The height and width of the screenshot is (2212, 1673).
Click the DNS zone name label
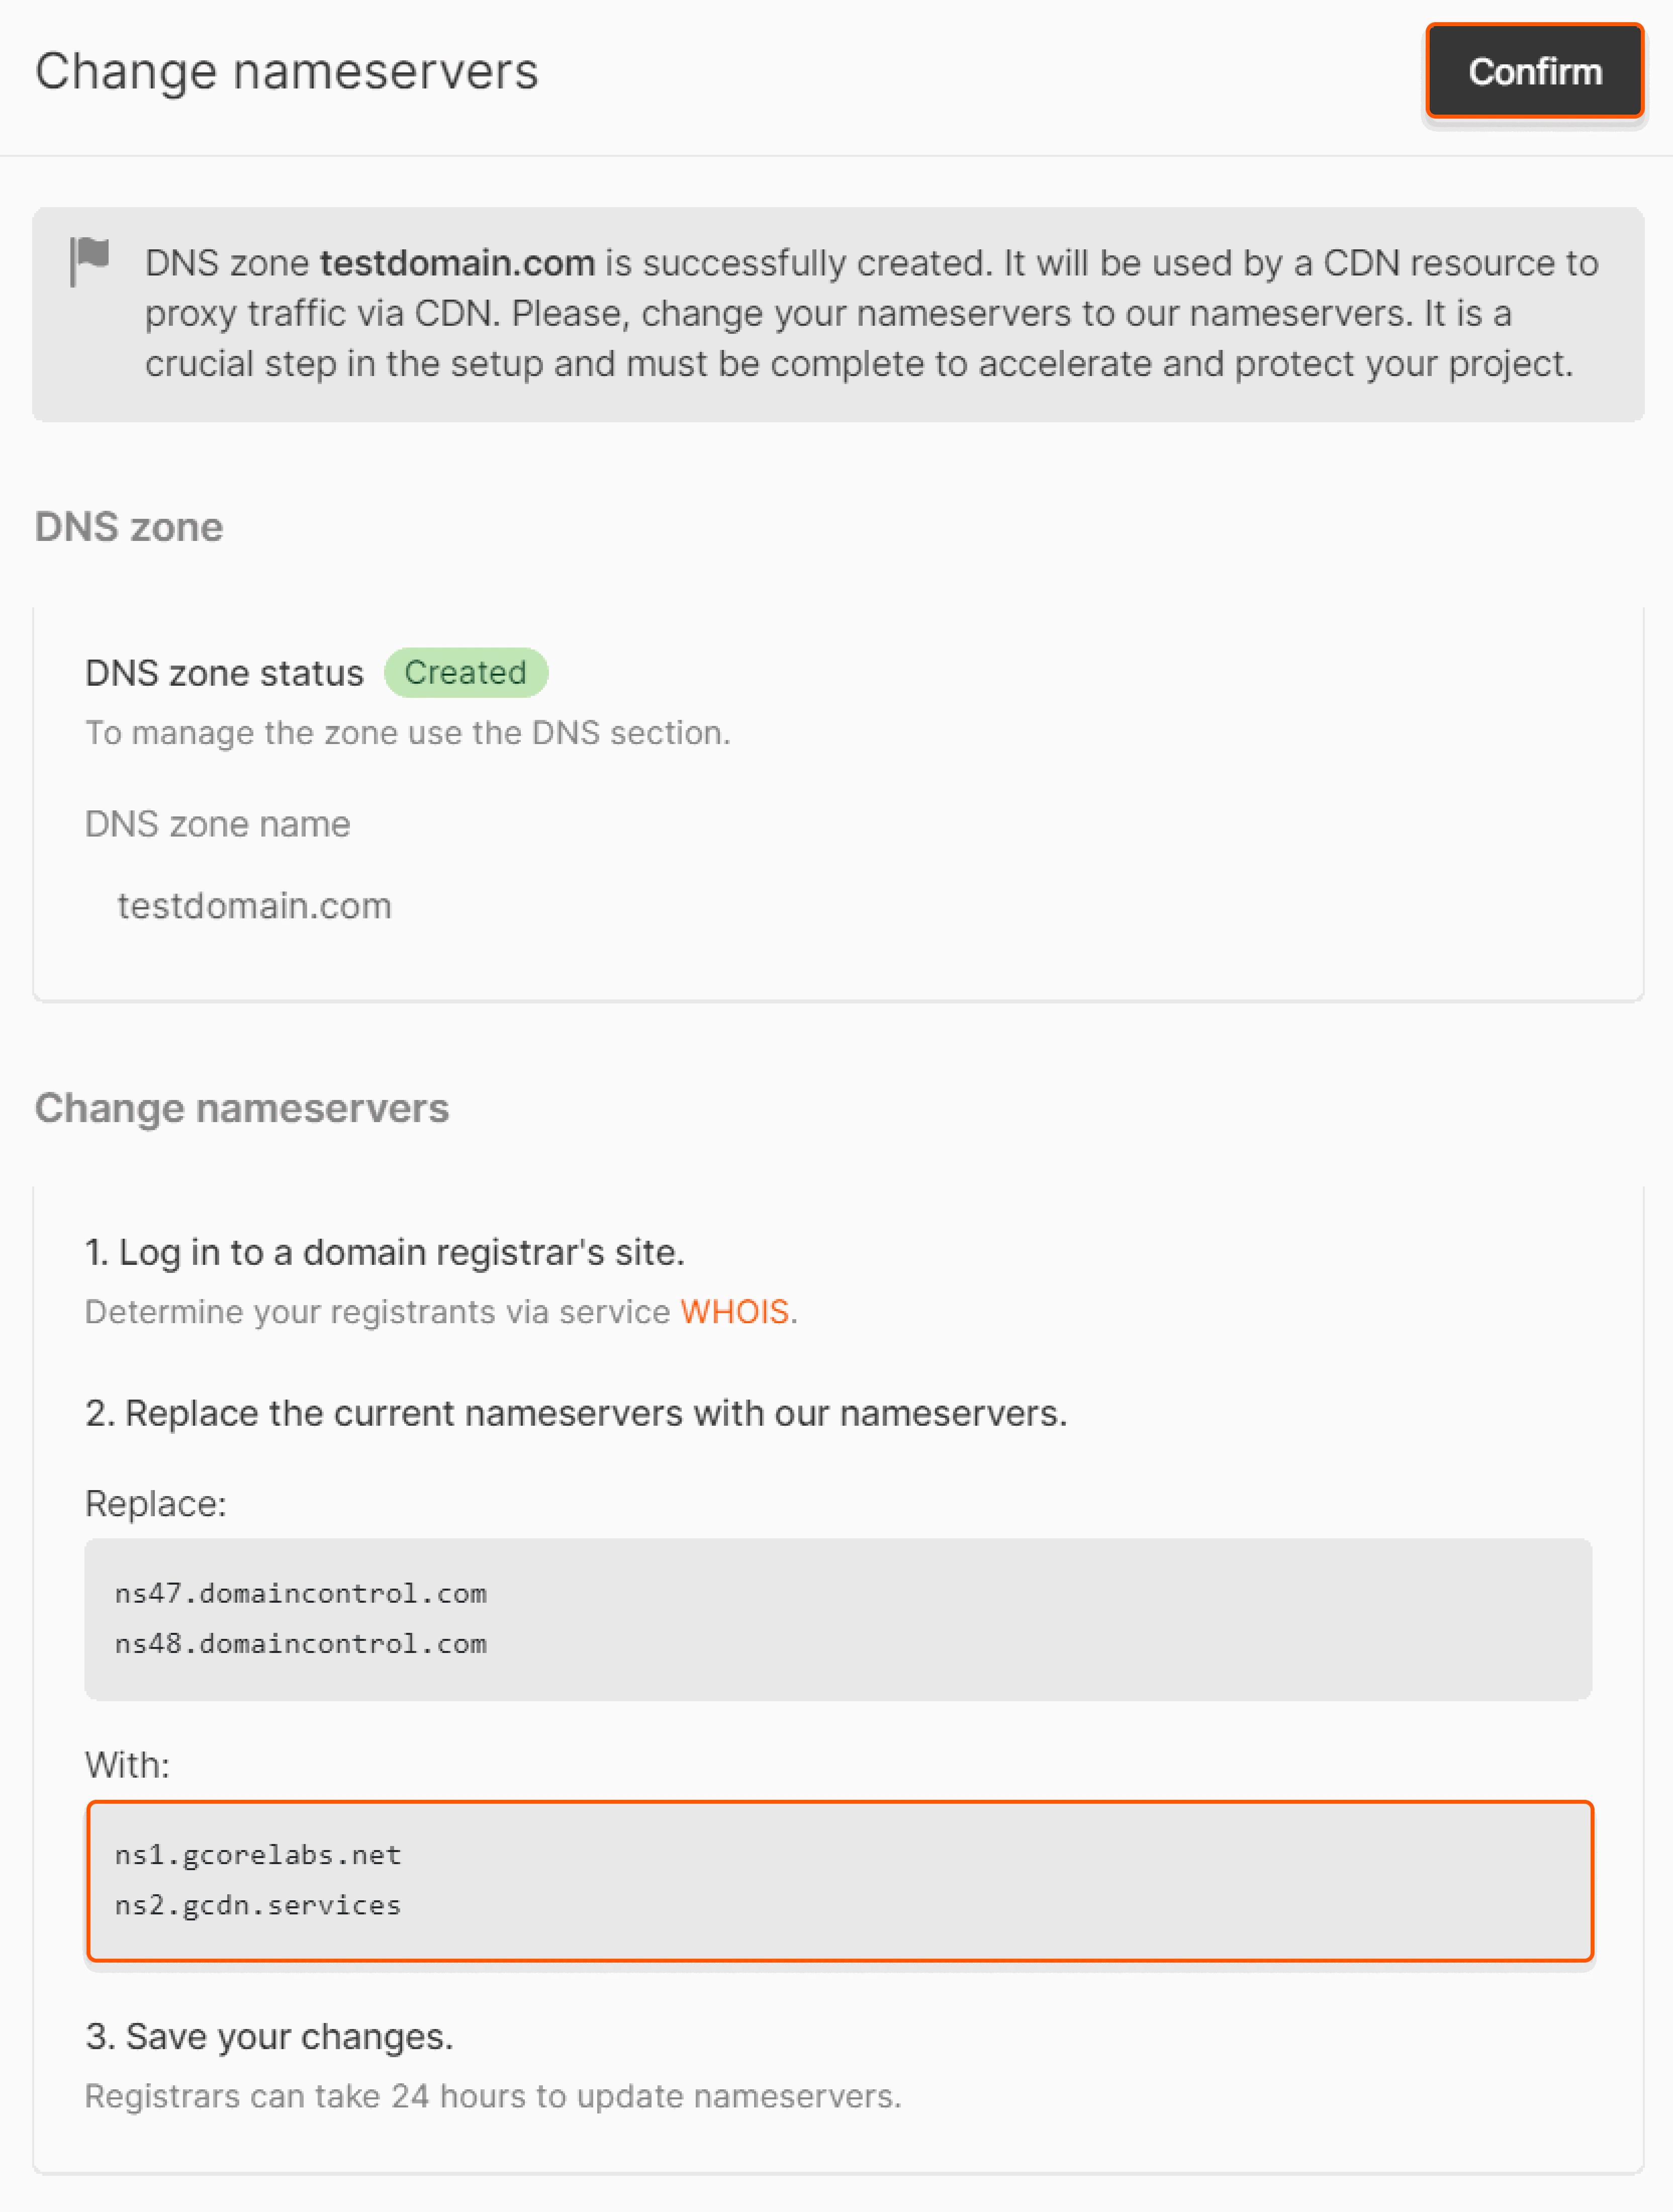pyautogui.click(x=218, y=824)
